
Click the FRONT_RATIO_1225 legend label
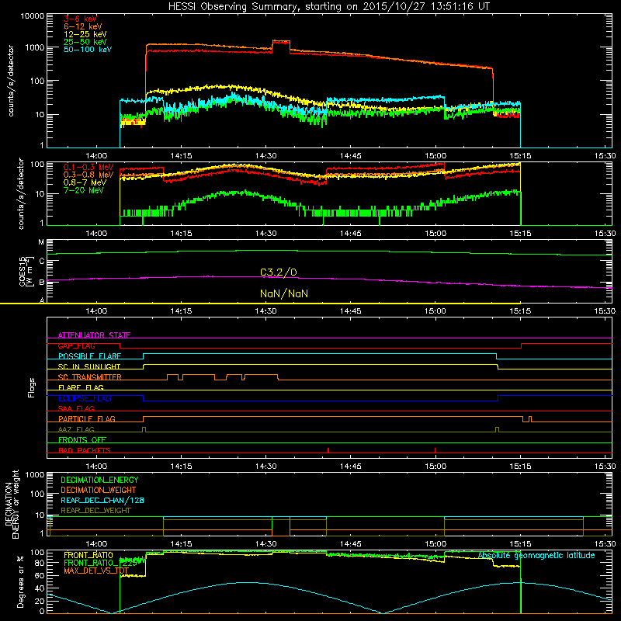click(101, 564)
